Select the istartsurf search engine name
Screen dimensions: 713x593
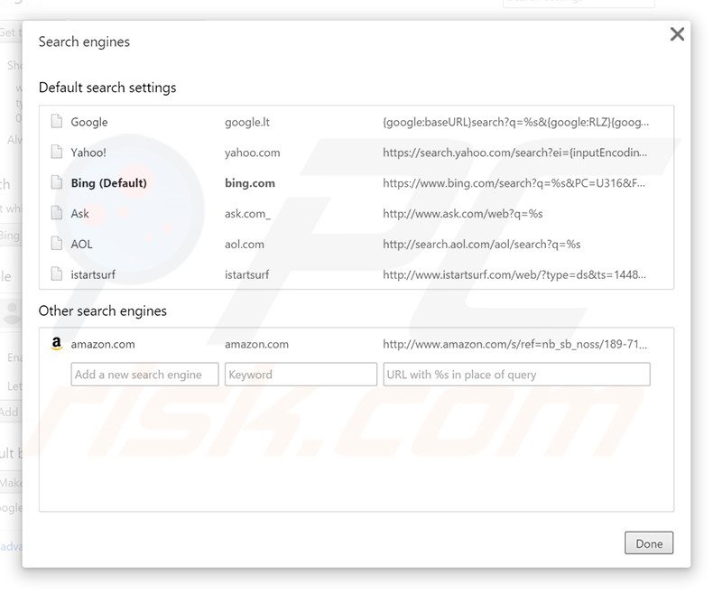(x=93, y=274)
